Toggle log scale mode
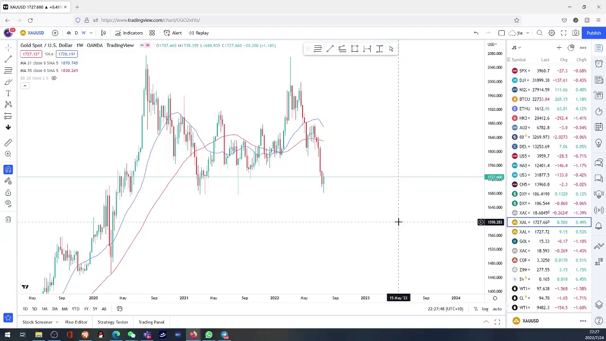606x341 pixels. tap(485, 309)
